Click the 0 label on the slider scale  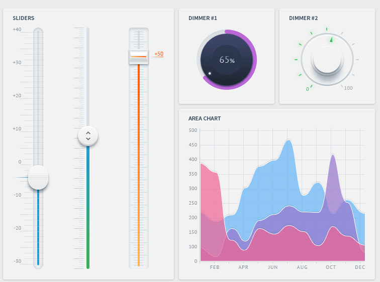[20, 162]
